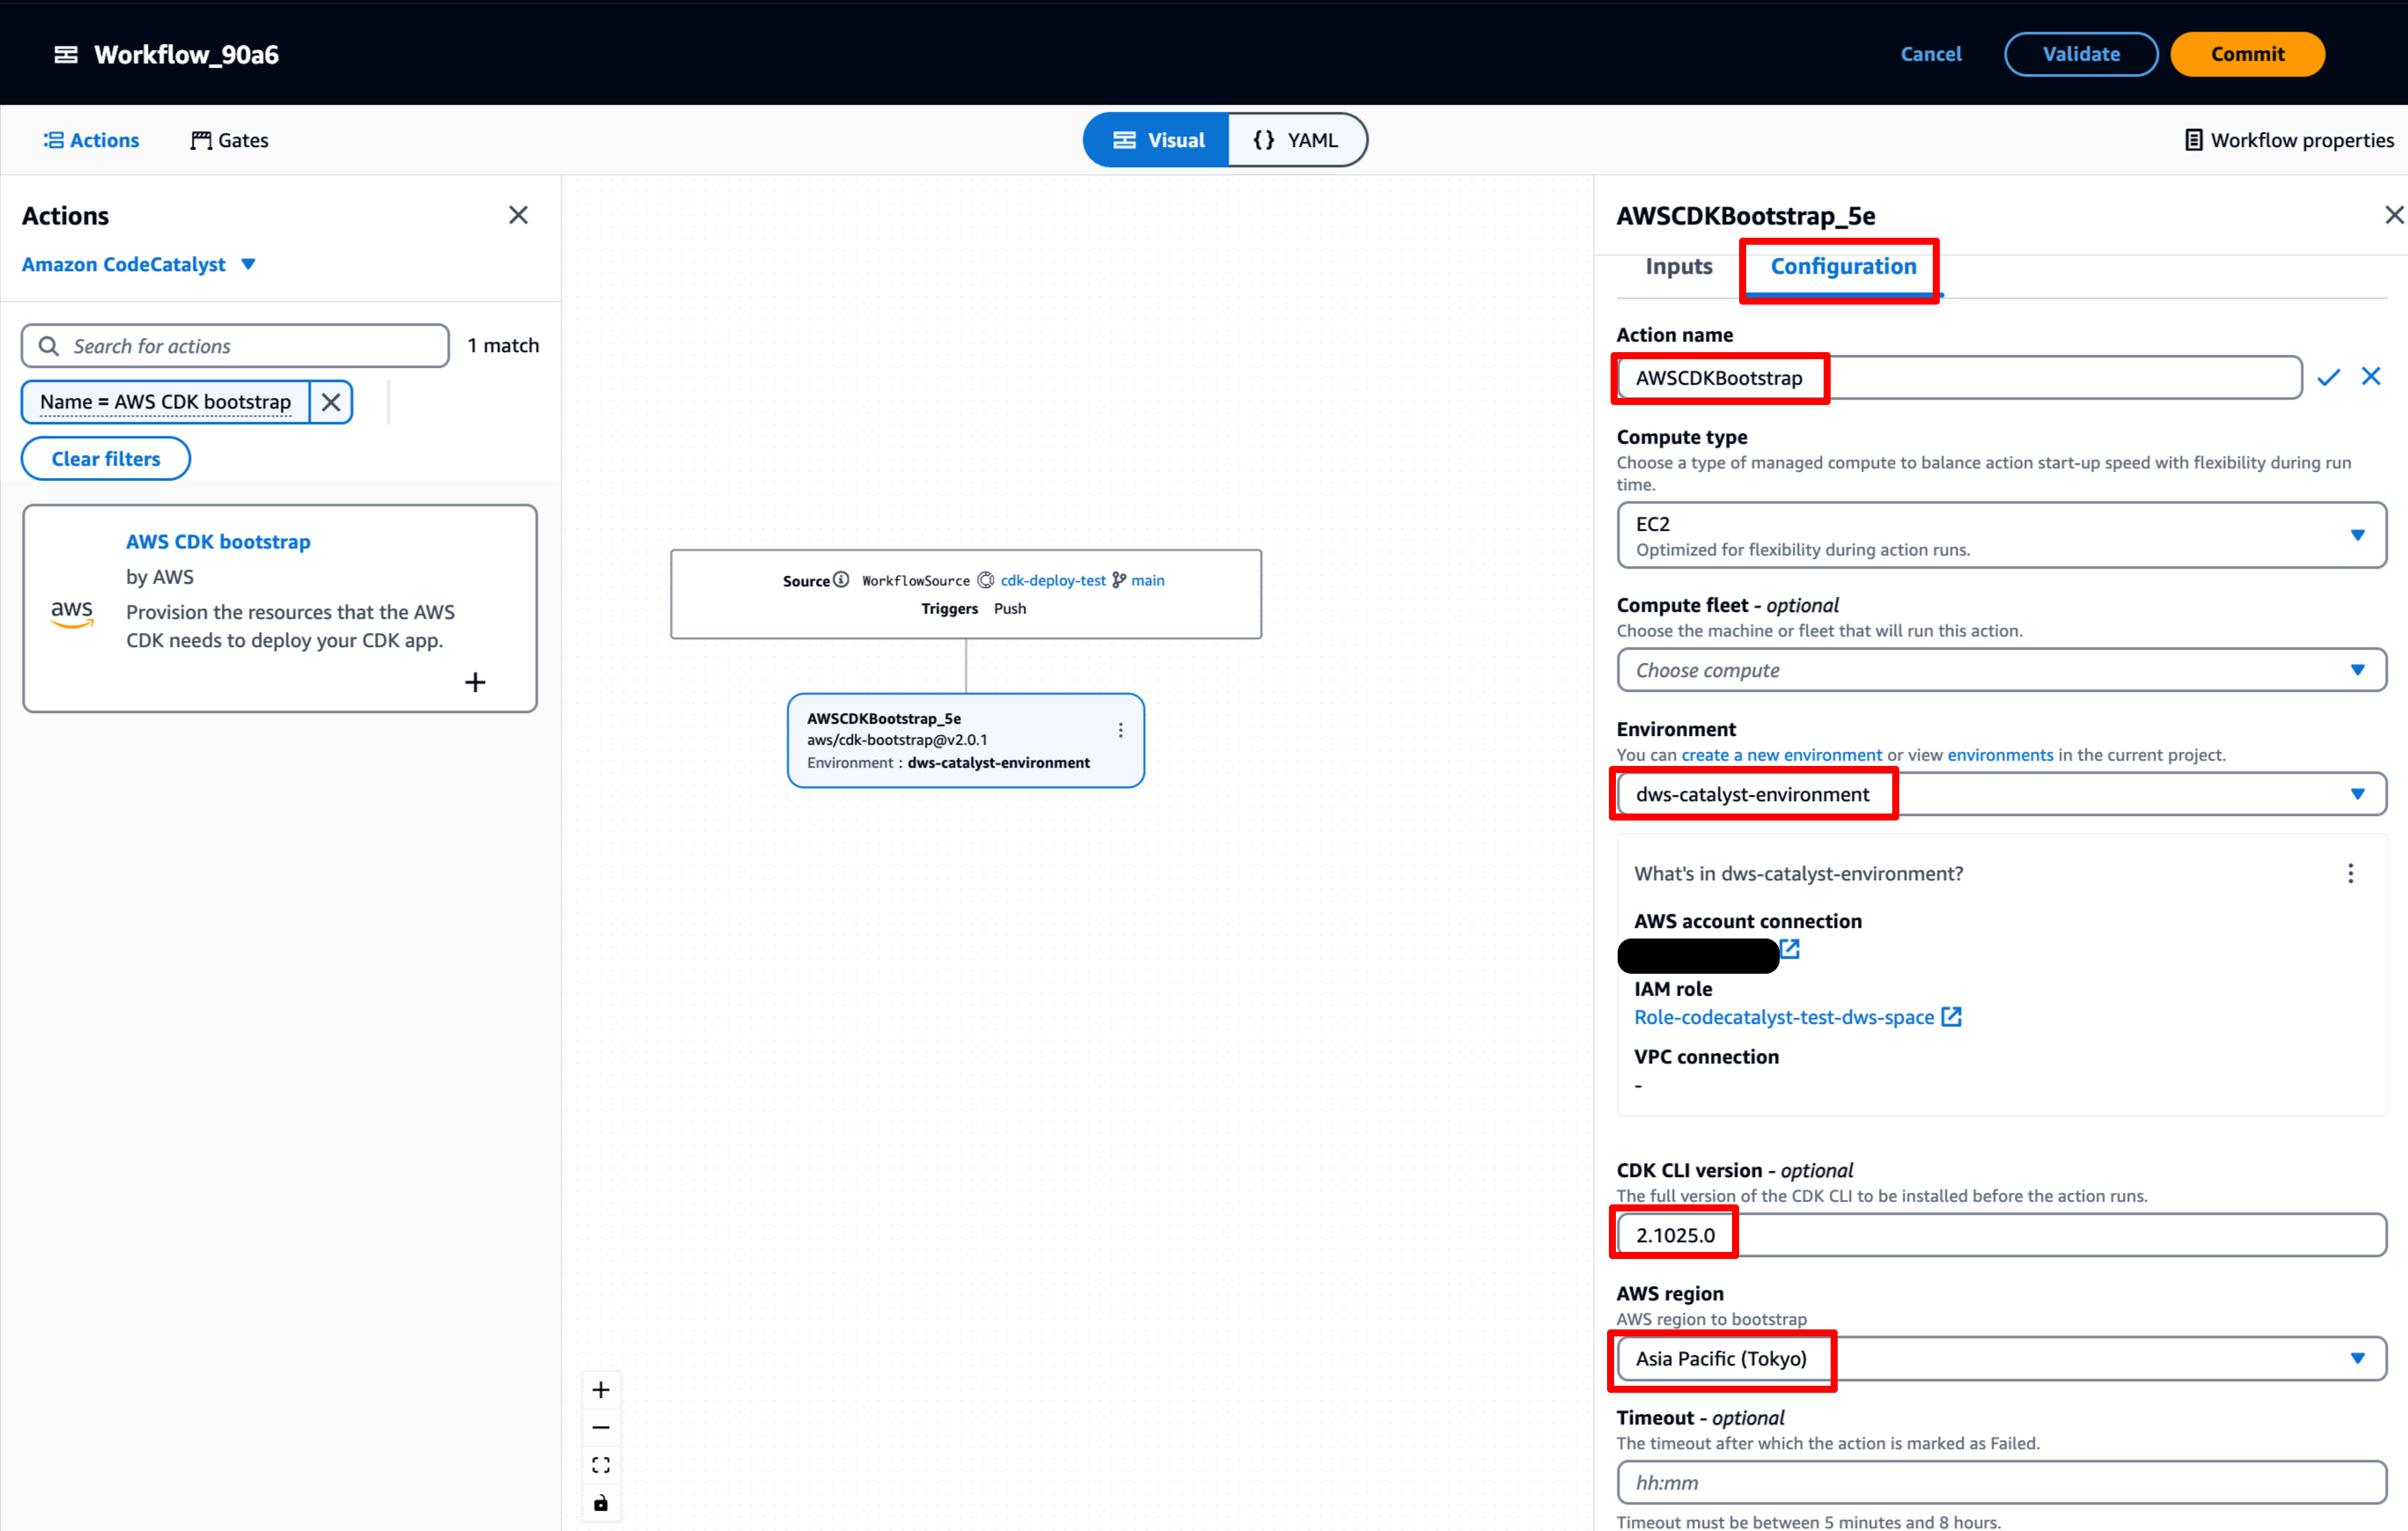This screenshot has width=2408, height=1531.
Task: Open the cdk-deploy-test repository link
Action: 1053,580
